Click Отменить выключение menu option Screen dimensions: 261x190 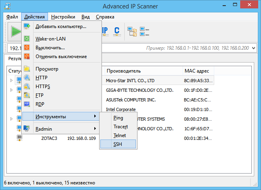tap(61, 57)
